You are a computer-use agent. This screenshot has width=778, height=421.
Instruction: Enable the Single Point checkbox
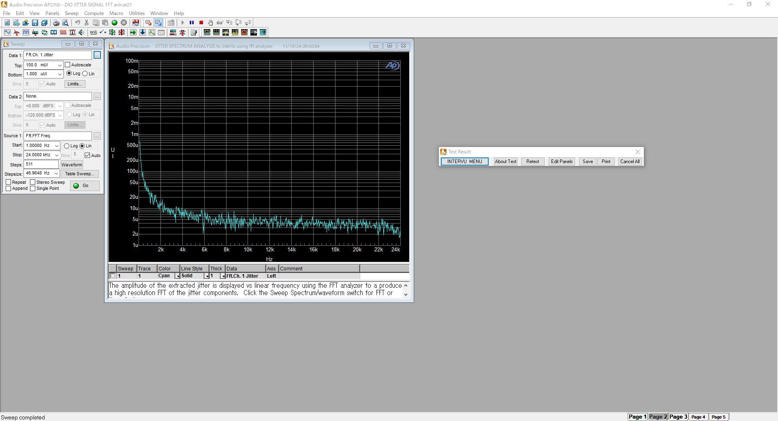coord(32,188)
